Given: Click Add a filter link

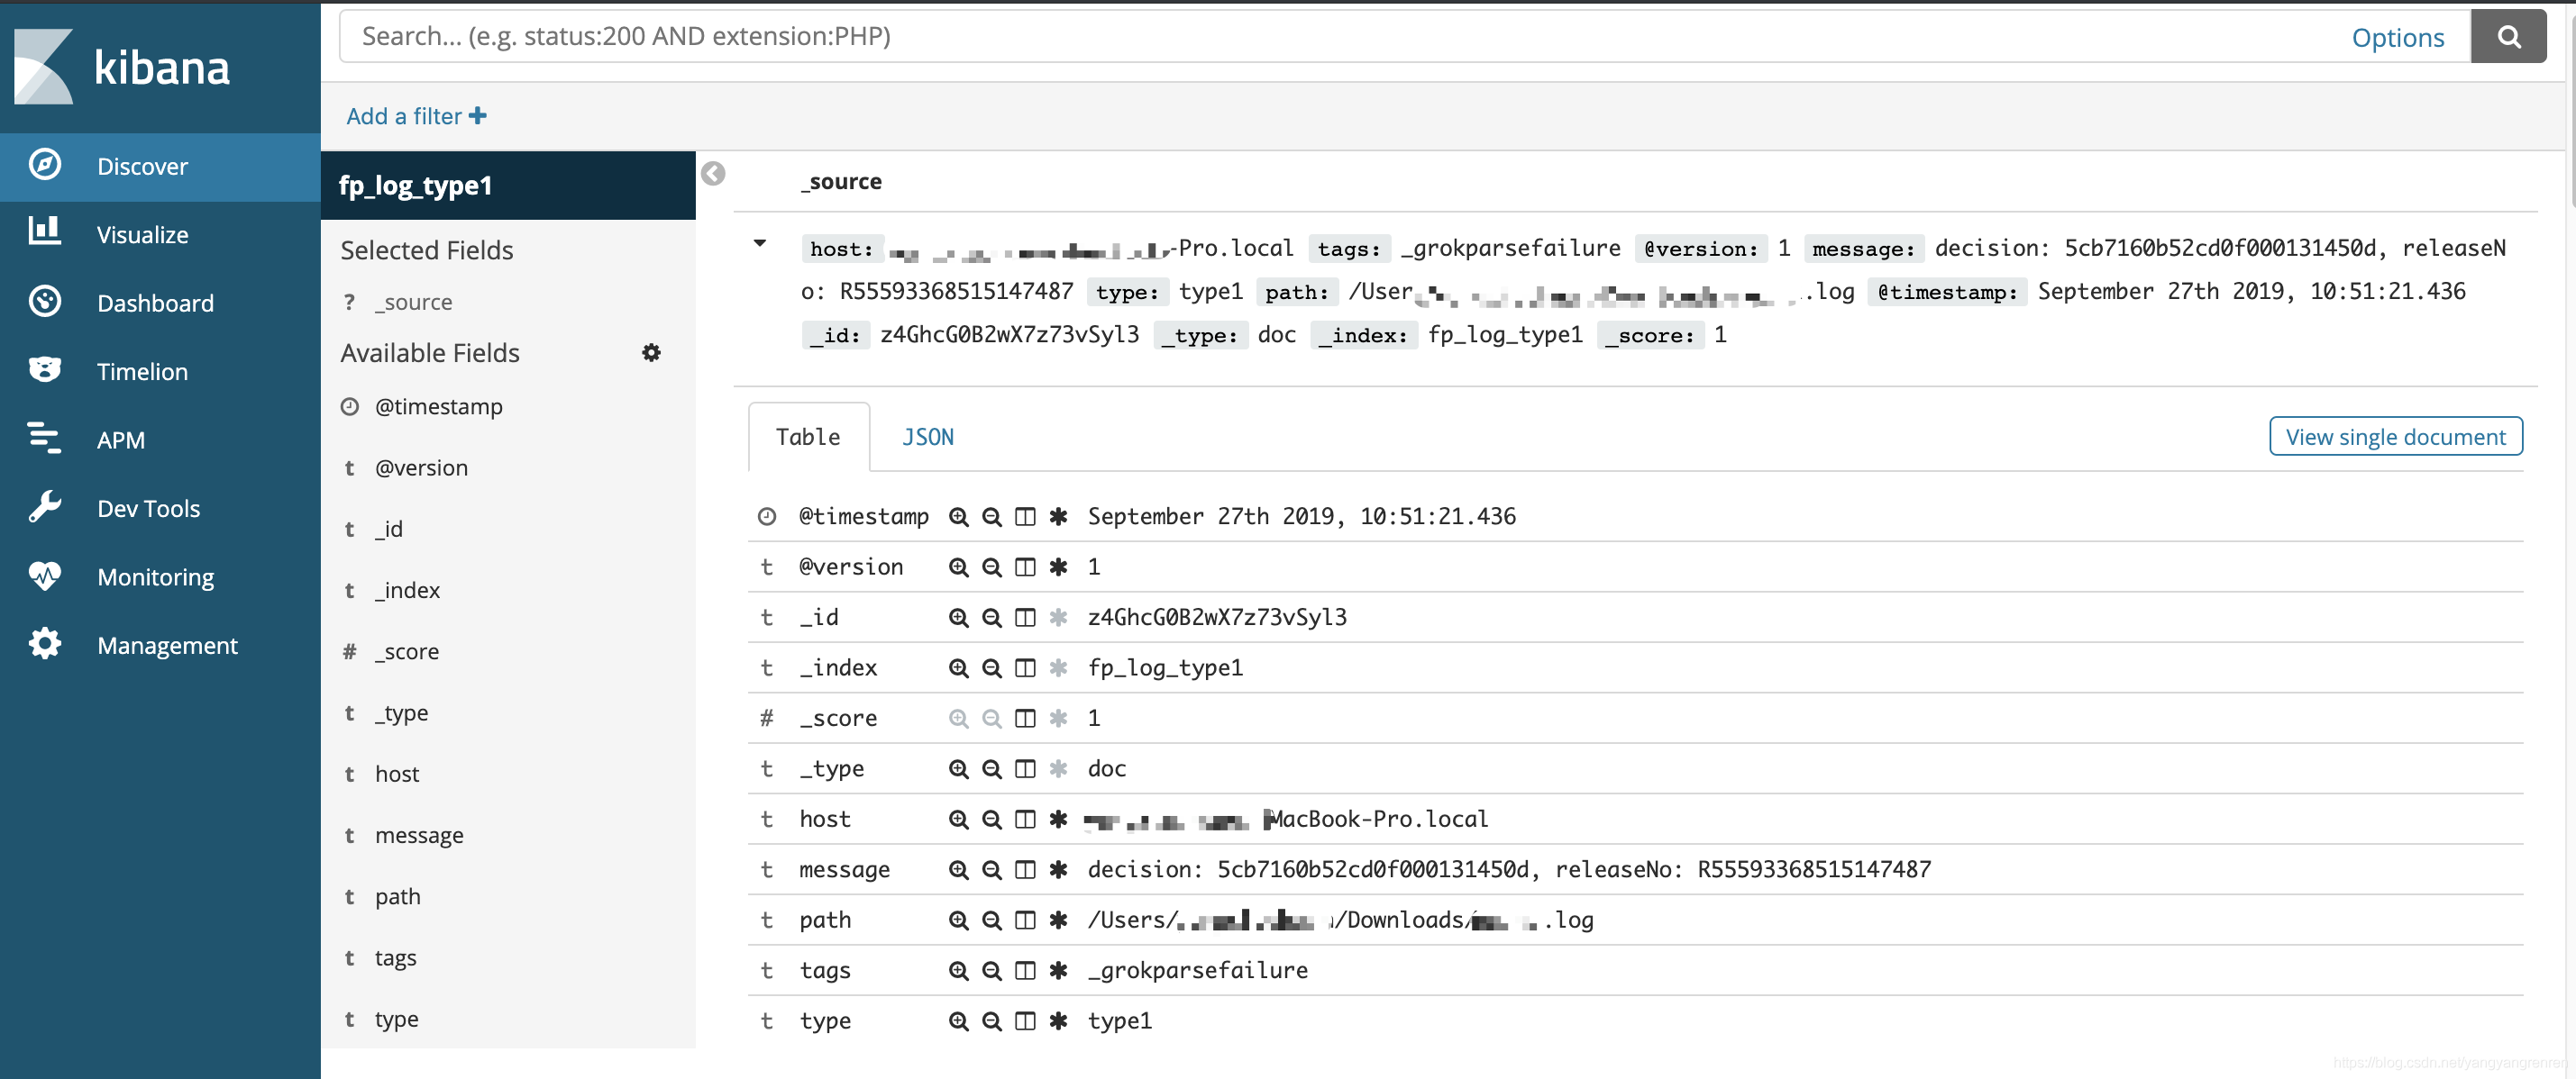Looking at the screenshot, I should tap(416, 113).
